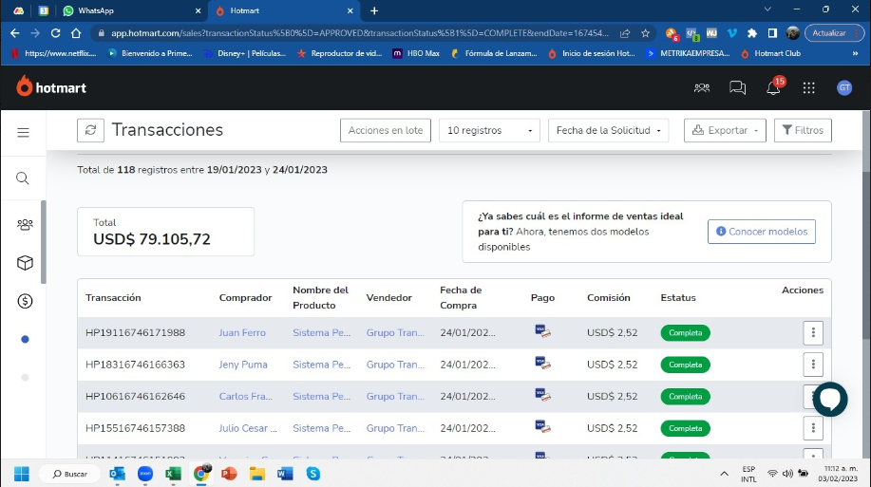Open Windows Start menu

pos(22,474)
